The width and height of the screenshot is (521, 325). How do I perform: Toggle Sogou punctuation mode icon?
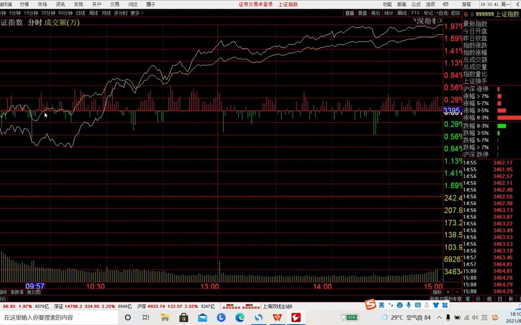(x=391, y=305)
